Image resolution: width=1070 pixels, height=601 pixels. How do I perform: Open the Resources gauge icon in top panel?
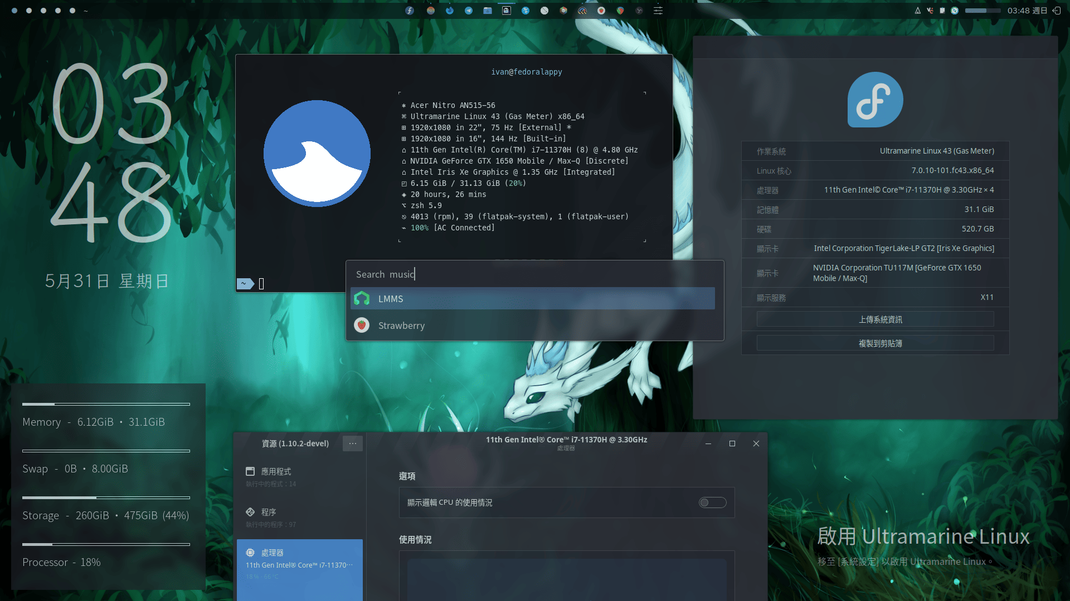point(582,11)
